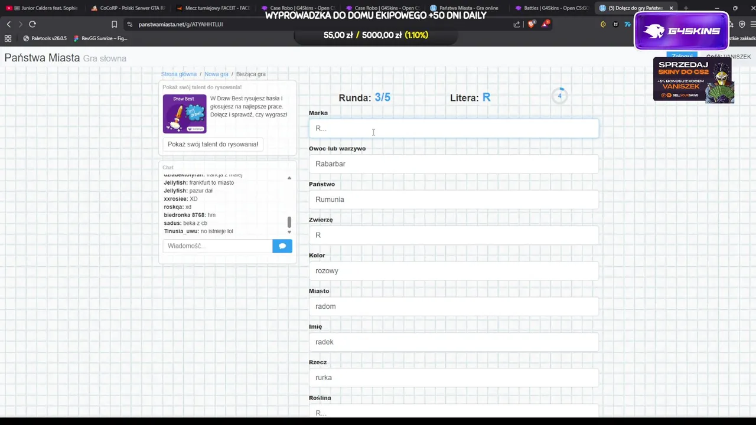Click chat line 'Jellyfish: frankfurt to miasto'
This screenshot has height=425, width=756.
[x=198, y=183]
